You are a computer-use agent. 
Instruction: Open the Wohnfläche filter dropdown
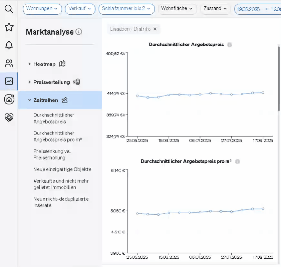coord(177,9)
